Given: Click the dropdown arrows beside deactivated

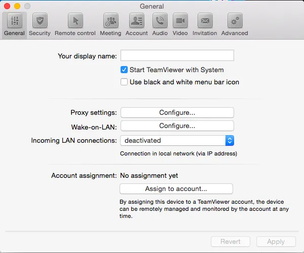Looking at the screenshot, I should tap(229, 140).
